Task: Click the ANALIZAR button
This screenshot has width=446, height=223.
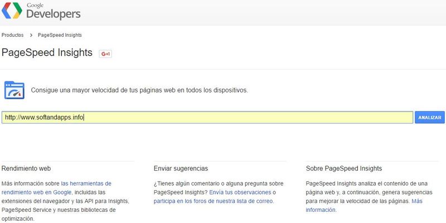Action: 429,117
